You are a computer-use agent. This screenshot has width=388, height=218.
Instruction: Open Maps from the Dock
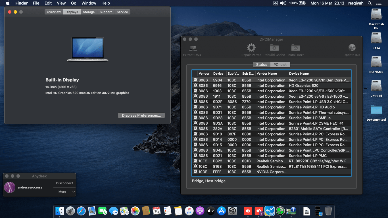coord(124,211)
